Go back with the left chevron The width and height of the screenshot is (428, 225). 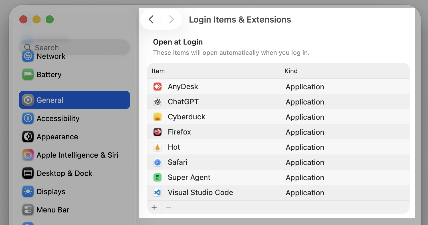tap(151, 19)
